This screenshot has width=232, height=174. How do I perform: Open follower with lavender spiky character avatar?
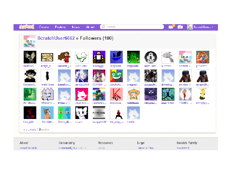47,94
